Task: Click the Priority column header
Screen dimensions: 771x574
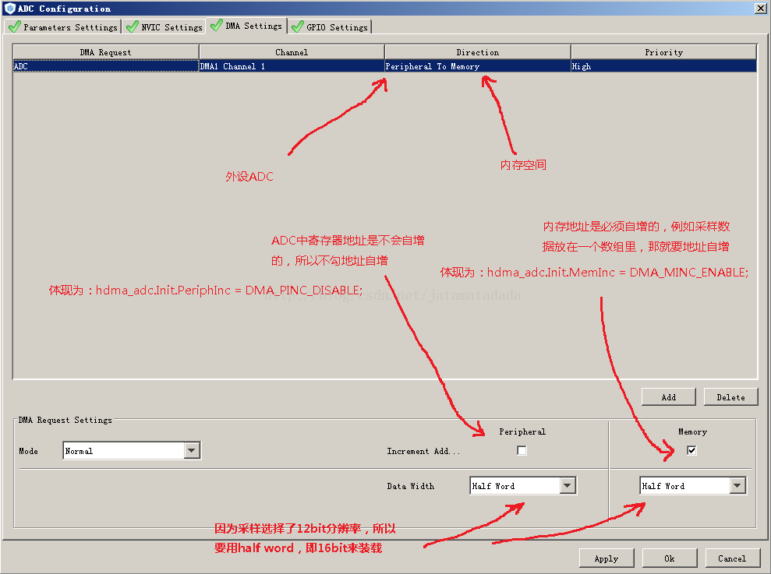Action: 663,52
